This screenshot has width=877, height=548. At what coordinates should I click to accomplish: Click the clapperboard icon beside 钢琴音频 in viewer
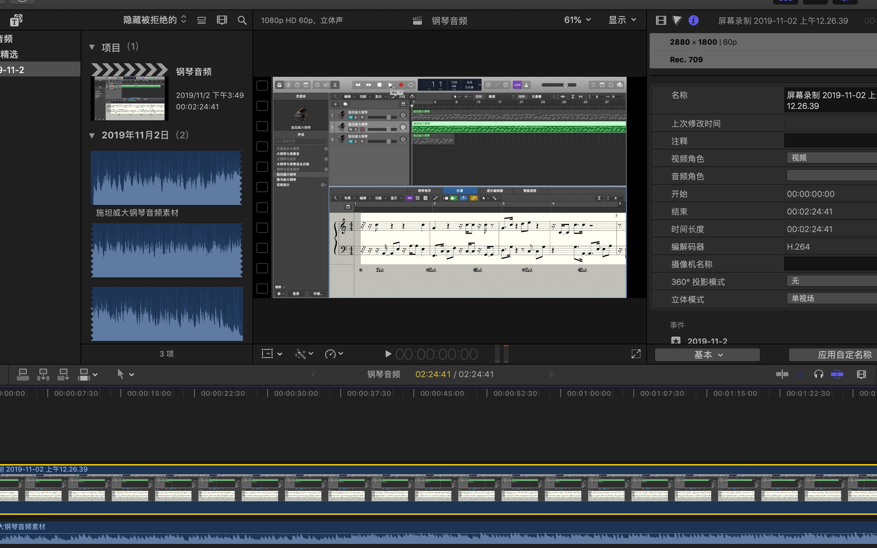[418, 21]
